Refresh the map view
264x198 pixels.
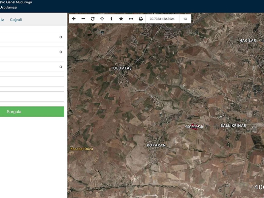pos(93,19)
